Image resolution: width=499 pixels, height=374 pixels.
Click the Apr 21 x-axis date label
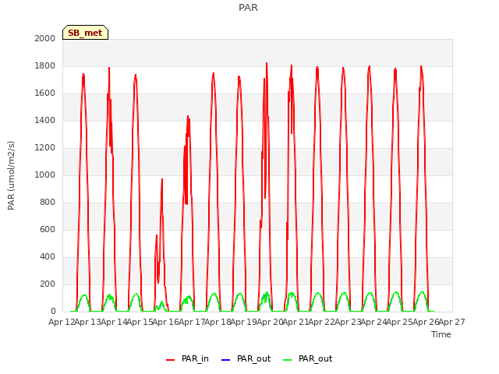pyautogui.click(x=296, y=322)
